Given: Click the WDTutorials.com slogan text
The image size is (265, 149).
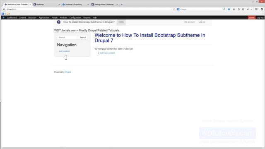Looking at the screenshot, I should tap(87, 30).
